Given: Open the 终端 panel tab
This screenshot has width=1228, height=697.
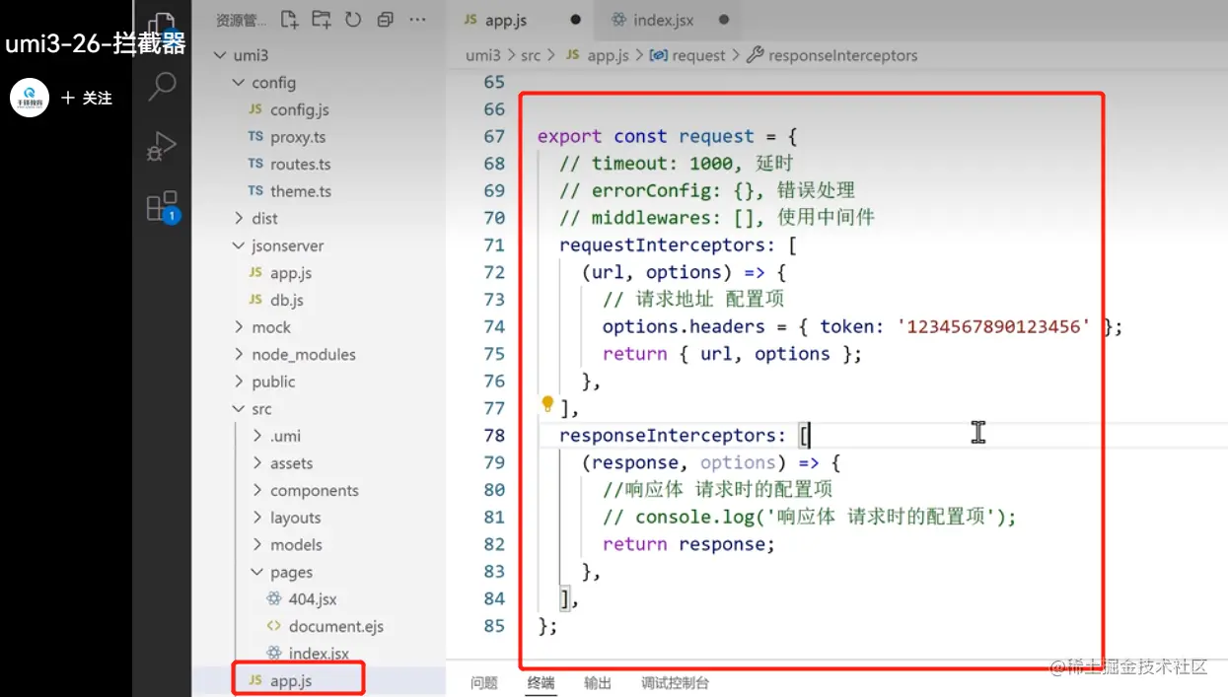Looking at the screenshot, I should tap(541, 682).
